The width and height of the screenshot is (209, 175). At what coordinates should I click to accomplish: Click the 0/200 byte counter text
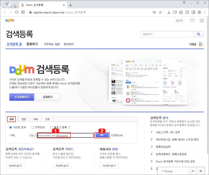click(x=117, y=135)
